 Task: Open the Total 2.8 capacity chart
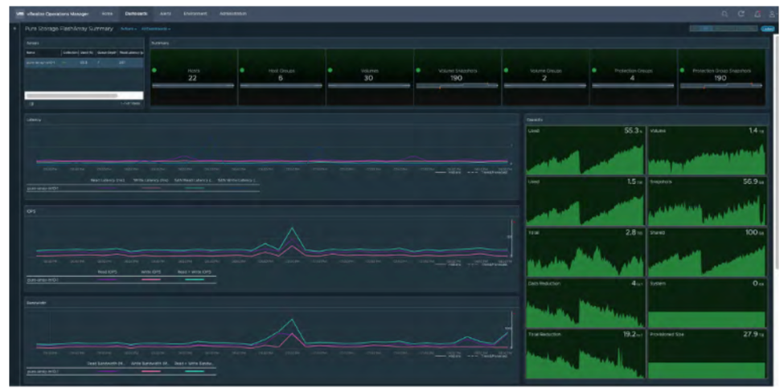tap(585, 252)
